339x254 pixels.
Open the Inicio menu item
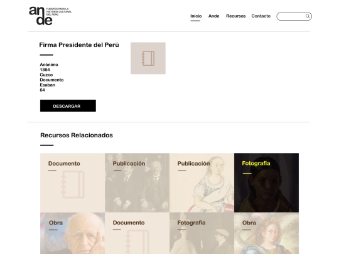[196, 16]
